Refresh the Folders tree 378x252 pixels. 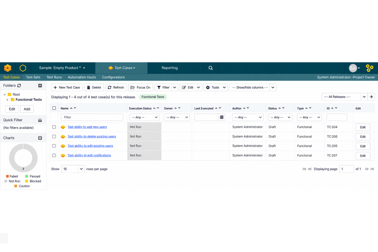click(19, 86)
